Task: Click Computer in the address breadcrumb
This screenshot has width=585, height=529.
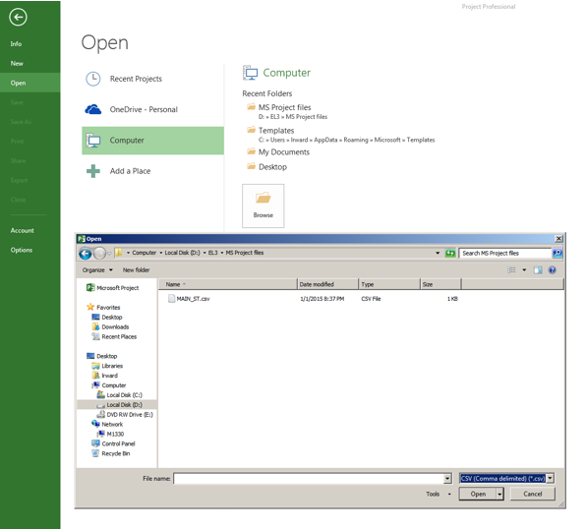Action: pos(144,253)
